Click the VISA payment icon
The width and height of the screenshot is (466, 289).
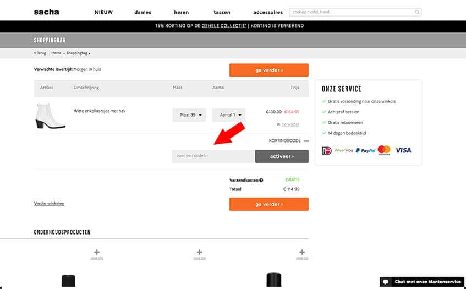coord(403,150)
